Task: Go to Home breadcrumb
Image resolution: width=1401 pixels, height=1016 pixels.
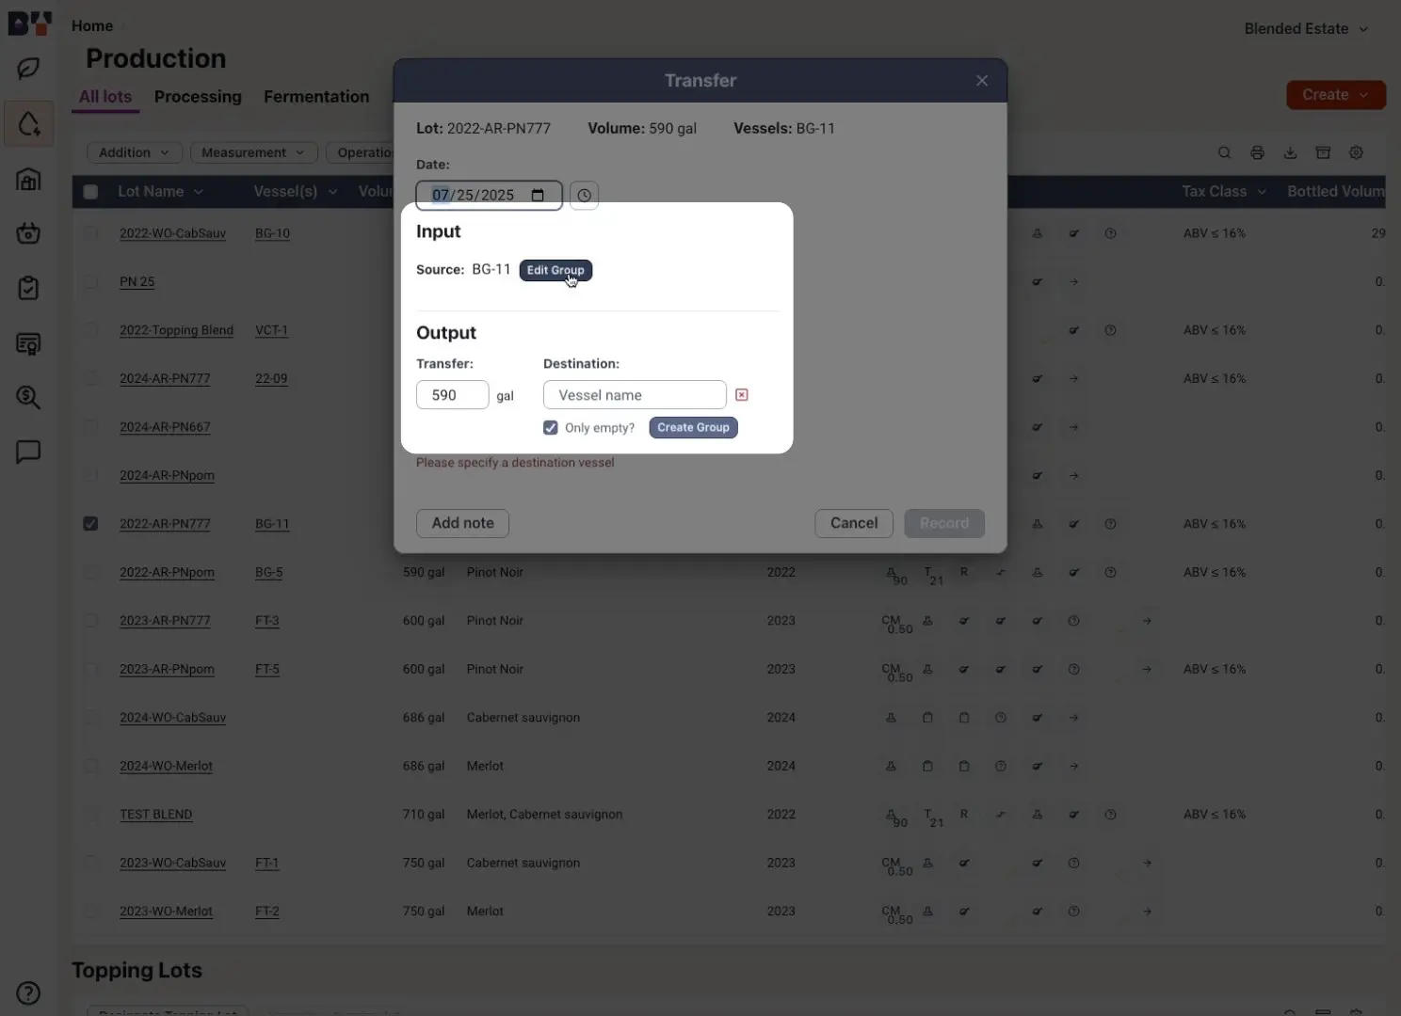Action: (x=92, y=26)
